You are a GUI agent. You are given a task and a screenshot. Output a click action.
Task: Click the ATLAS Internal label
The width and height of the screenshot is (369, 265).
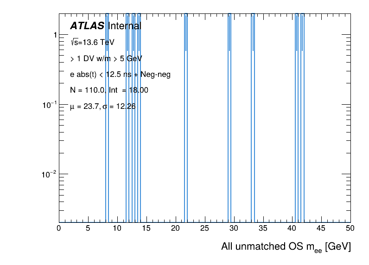click(105, 26)
